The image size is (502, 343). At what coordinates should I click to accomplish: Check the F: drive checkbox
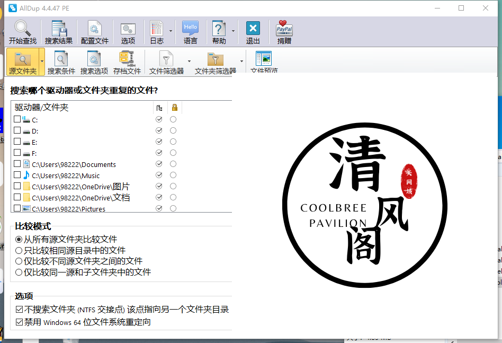tap(17, 153)
